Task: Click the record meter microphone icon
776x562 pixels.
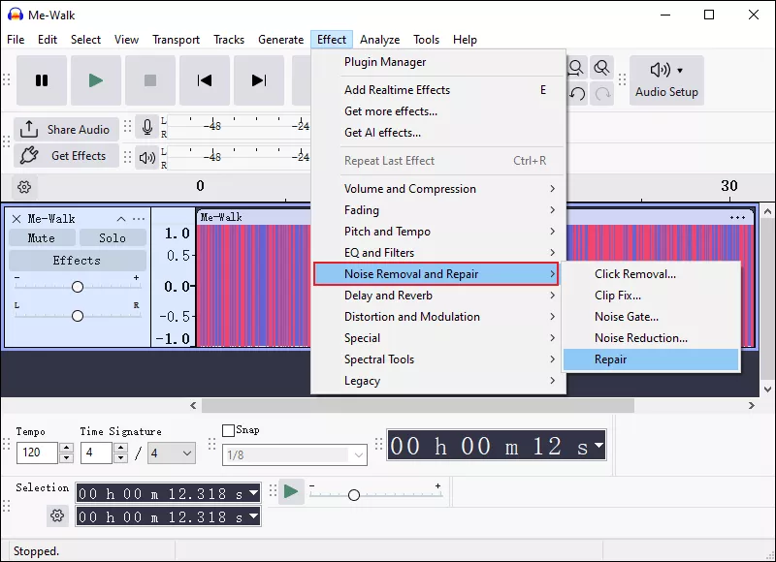Action: (147, 127)
